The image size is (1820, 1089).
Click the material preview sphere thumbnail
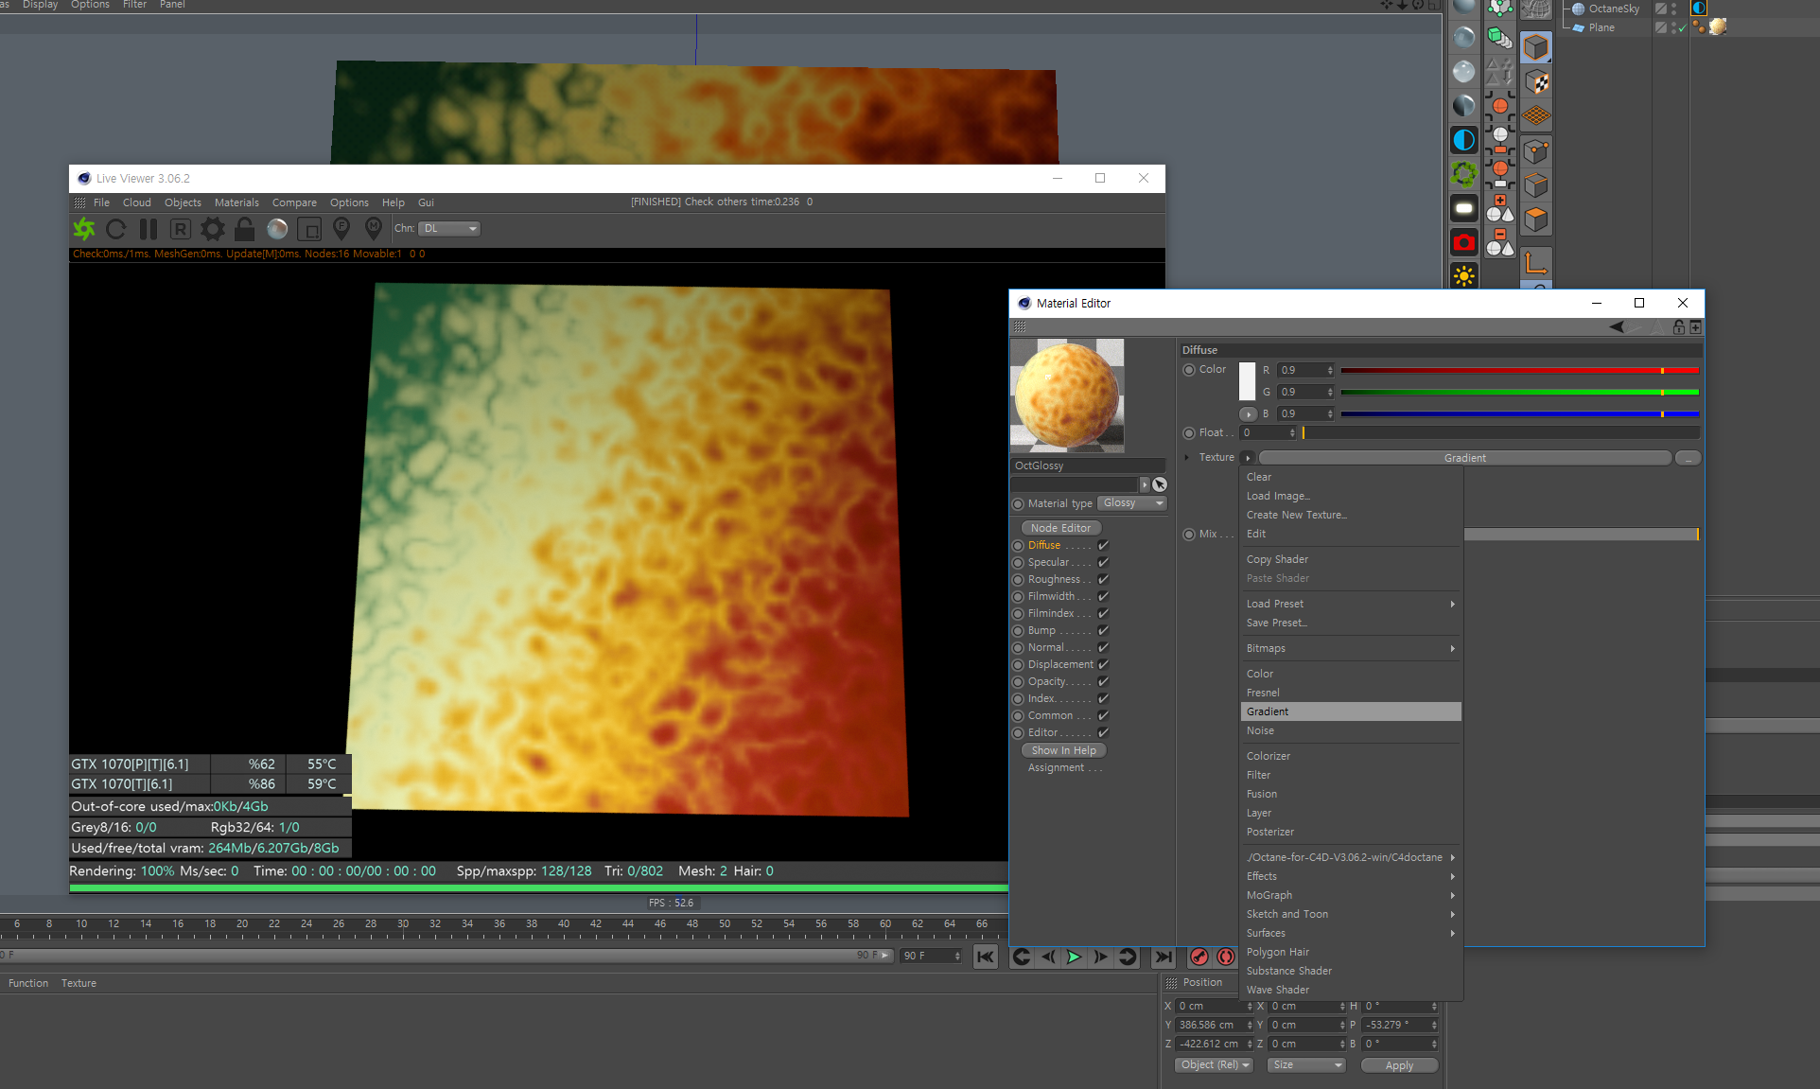(x=1067, y=395)
